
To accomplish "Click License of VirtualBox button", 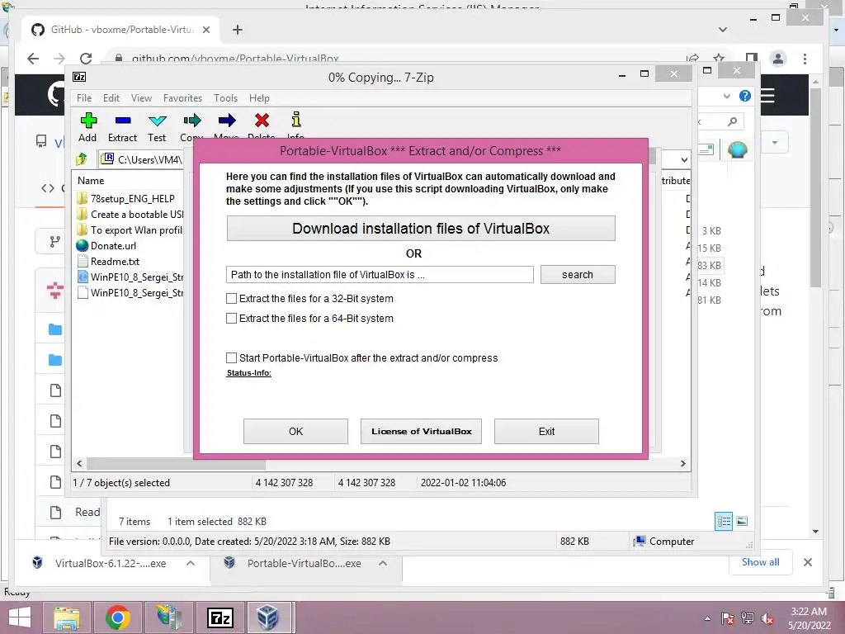I will point(421,431).
